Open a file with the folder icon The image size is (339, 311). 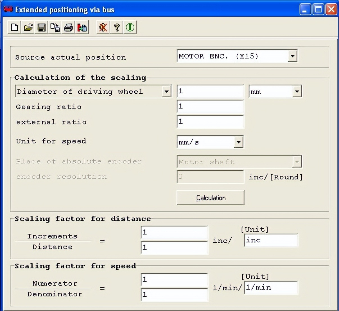28,28
